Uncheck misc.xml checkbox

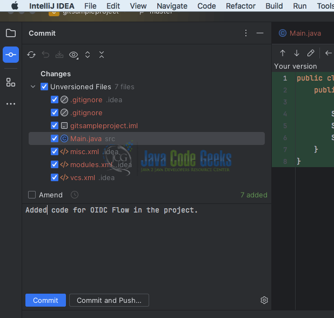pos(55,151)
